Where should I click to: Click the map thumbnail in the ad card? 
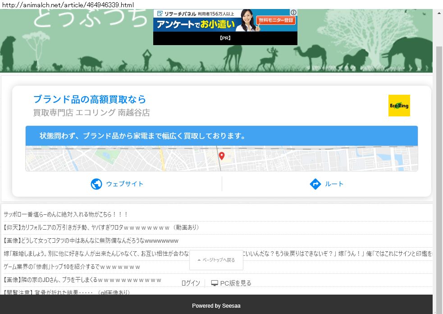[x=113, y=159]
